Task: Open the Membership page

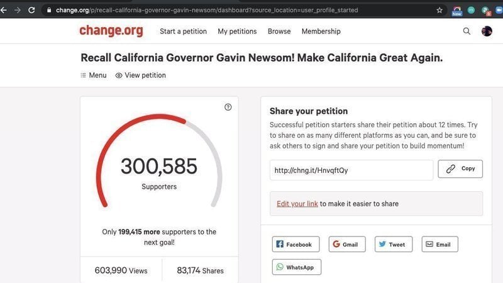Action: (x=321, y=31)
